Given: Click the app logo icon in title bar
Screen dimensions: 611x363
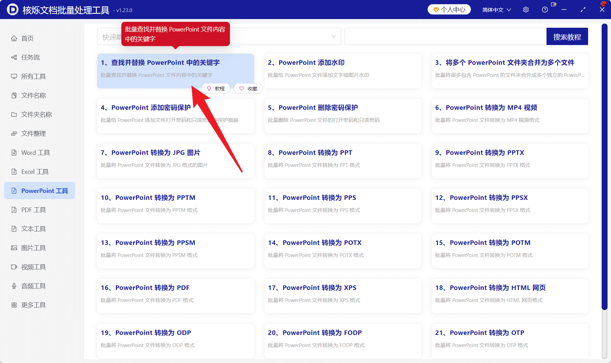Looking at the screenshot, I should click(12, 9).
